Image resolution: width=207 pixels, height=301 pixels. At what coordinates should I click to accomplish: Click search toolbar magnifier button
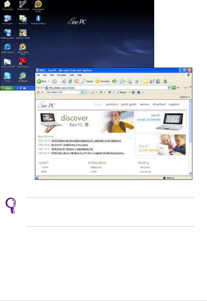pyautogui.click(x=82, y=92)
